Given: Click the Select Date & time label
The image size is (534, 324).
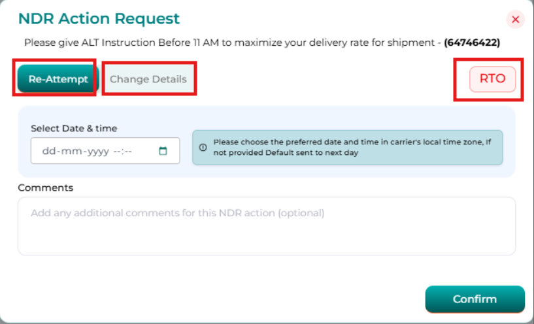Looking at the screenshot, I should click(x=74, y=129).
